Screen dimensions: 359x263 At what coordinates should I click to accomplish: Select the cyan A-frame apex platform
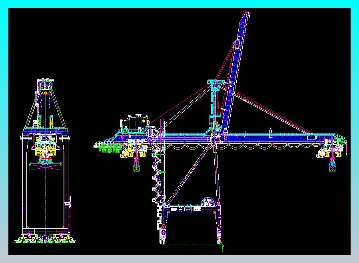click(x=216, y=82)
